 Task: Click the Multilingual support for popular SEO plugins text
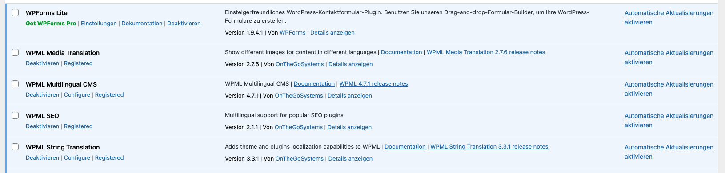point(284,115)
